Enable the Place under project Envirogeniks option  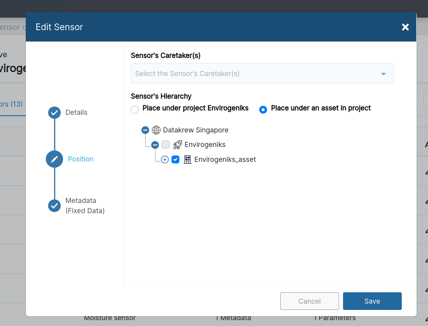[x=135, y=110]
